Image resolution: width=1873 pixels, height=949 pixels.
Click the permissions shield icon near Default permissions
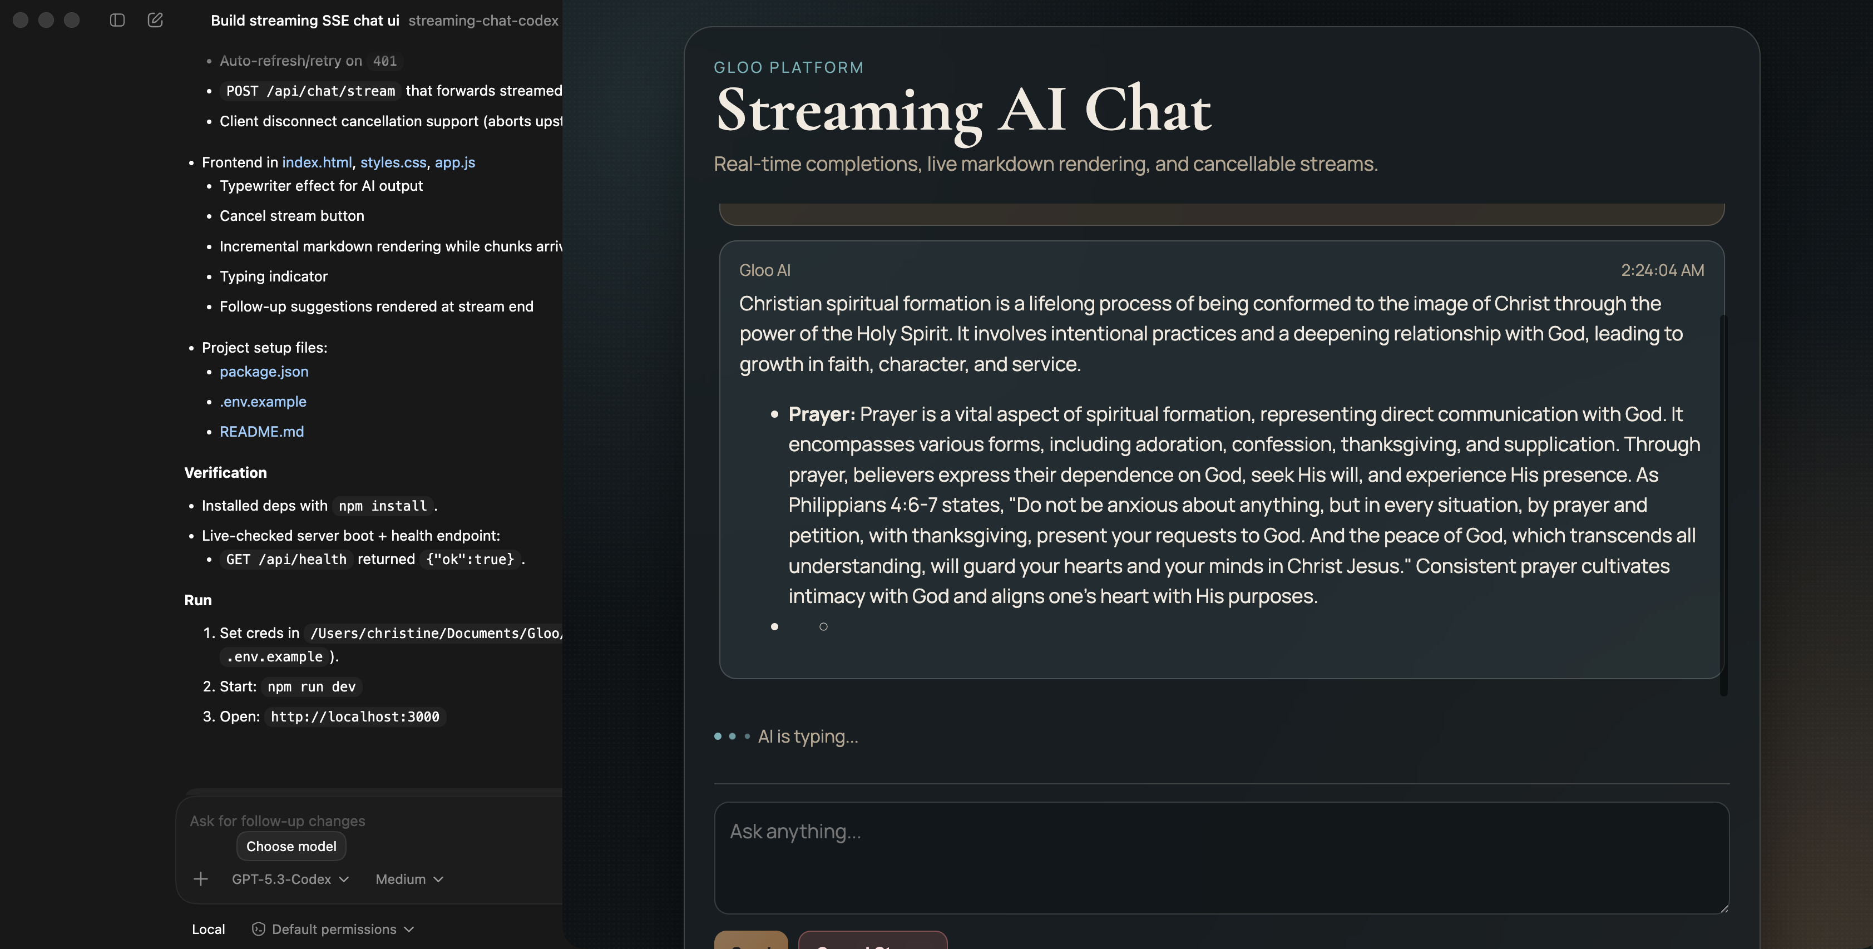click(258, 928)
